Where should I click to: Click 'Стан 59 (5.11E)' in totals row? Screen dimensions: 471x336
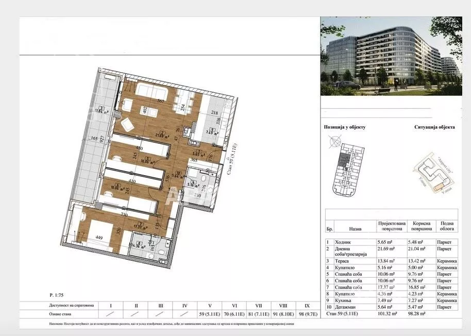tap(342, 314)
